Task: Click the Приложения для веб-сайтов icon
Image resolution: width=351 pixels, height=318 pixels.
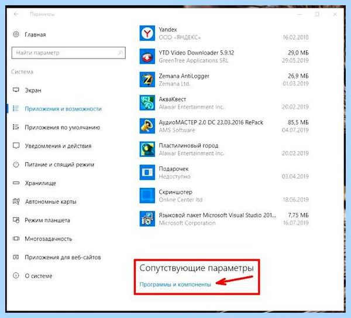Action: [x=16, y=257]
